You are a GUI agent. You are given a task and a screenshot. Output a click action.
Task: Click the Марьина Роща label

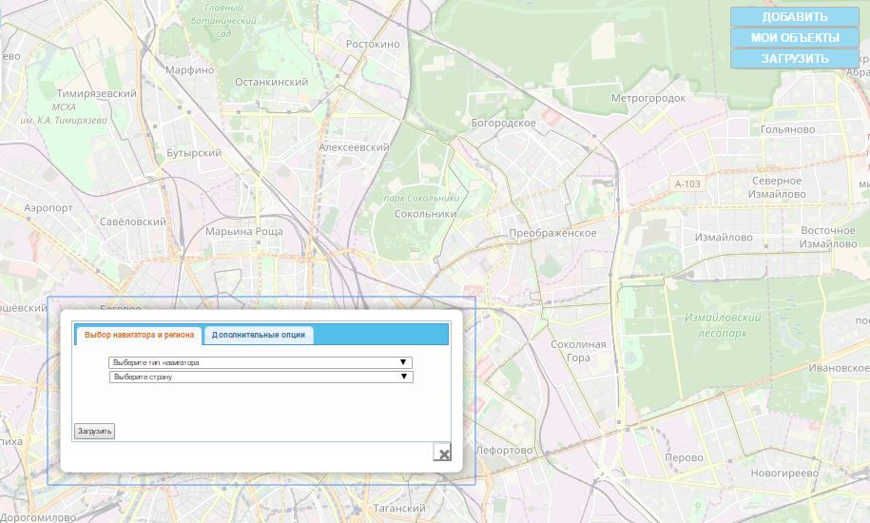[244, 231]
